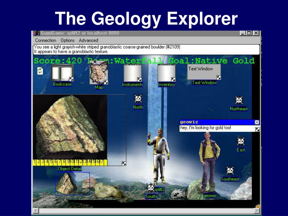Select the green rock under geowiz

pyautogui.click(x=195, y=190)
